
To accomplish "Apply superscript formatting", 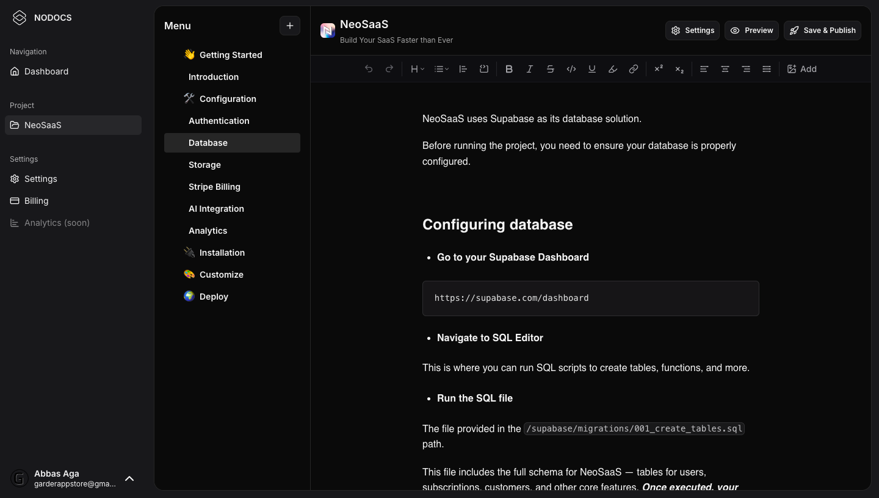I will tap(659, 69).
